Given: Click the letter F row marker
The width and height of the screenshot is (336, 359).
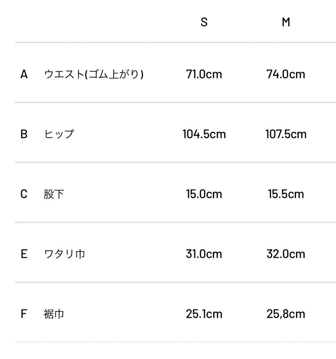Looking at the screenshot, I should coord(24,314).
